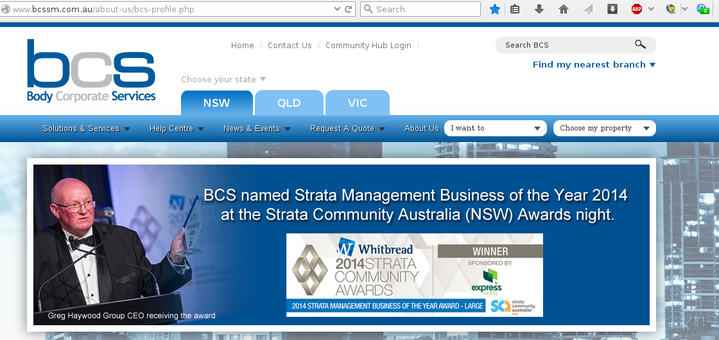This screenshot has width=719, height=340.
Task: Click the BCS Body Corporate Services logo
Action: [x=91, y=70]
